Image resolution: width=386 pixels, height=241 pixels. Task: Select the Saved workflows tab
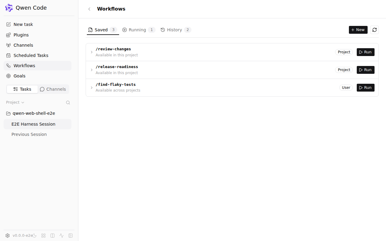103,30
